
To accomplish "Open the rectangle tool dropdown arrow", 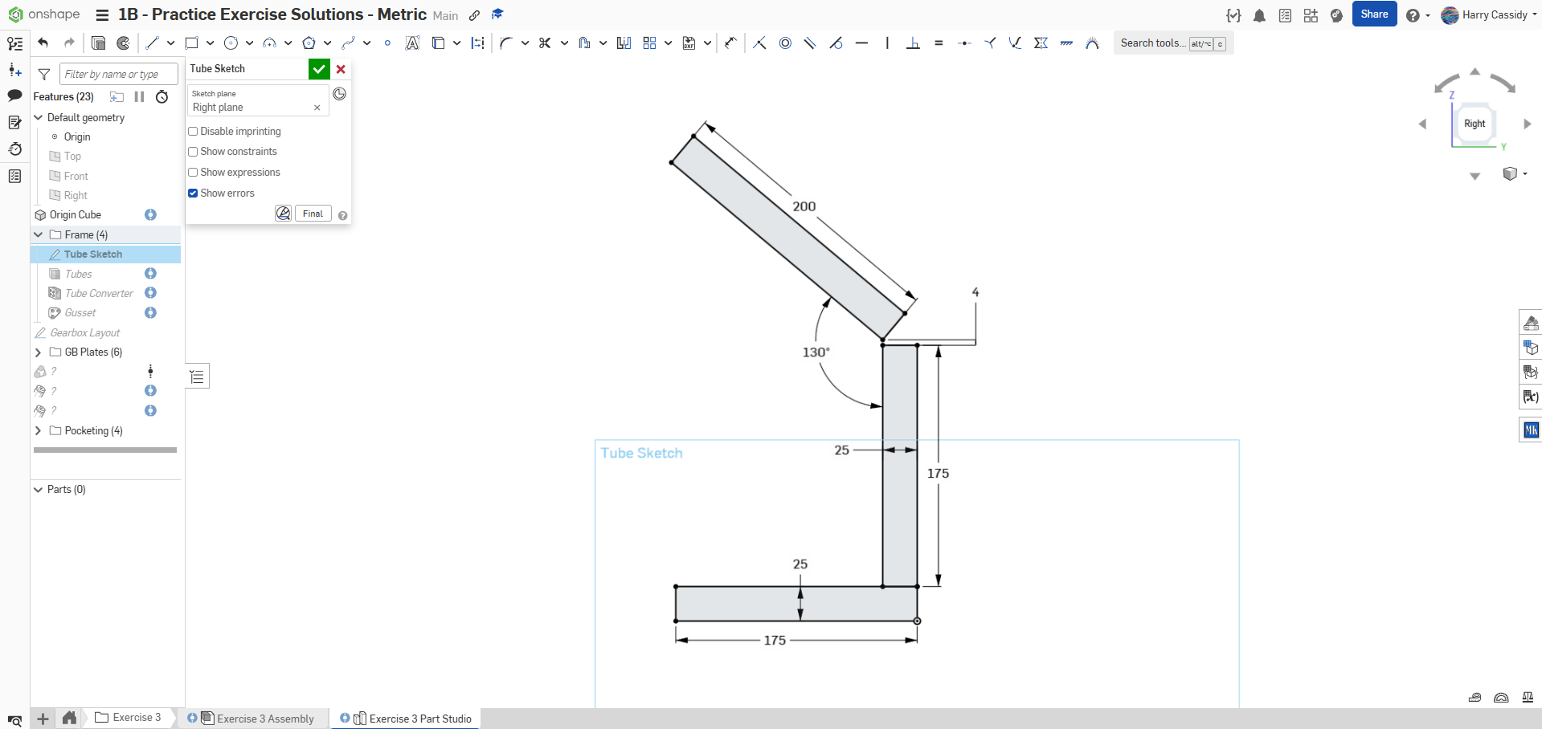I will tap(210, 43).
